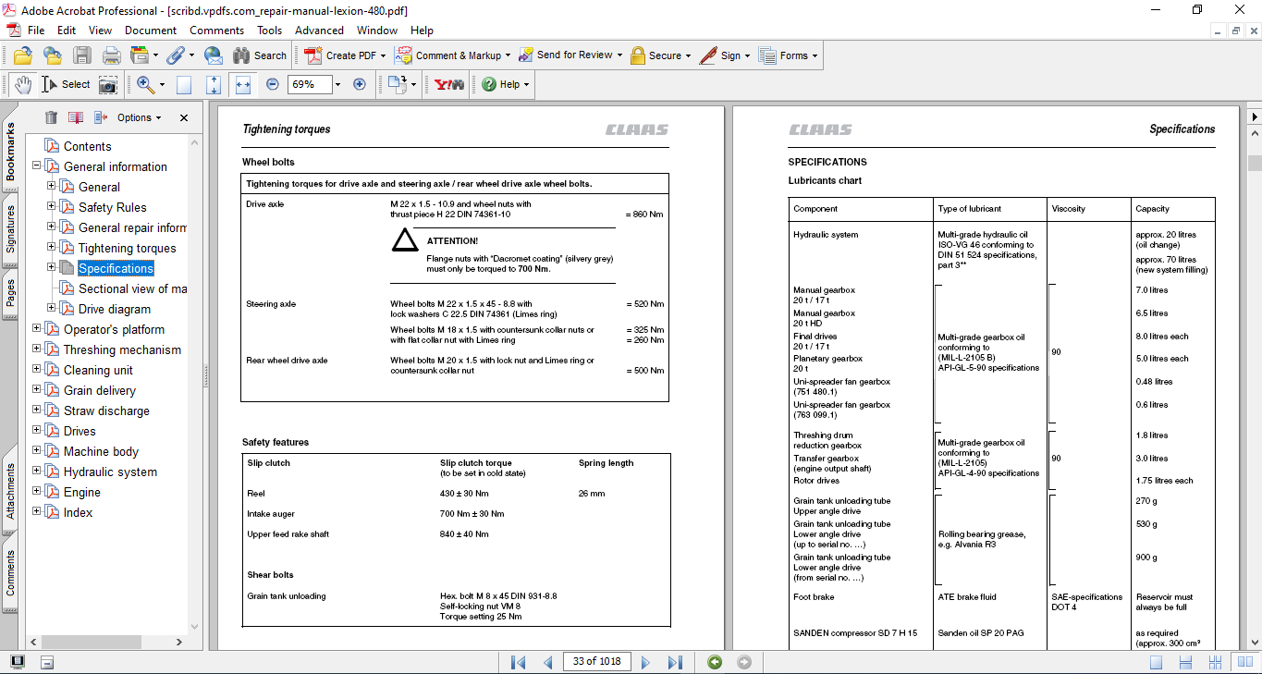
Task: Click the green Previous View arrow
Action: pos(714,662)
